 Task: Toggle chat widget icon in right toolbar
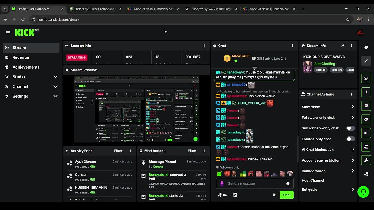(x=366, y=119)
